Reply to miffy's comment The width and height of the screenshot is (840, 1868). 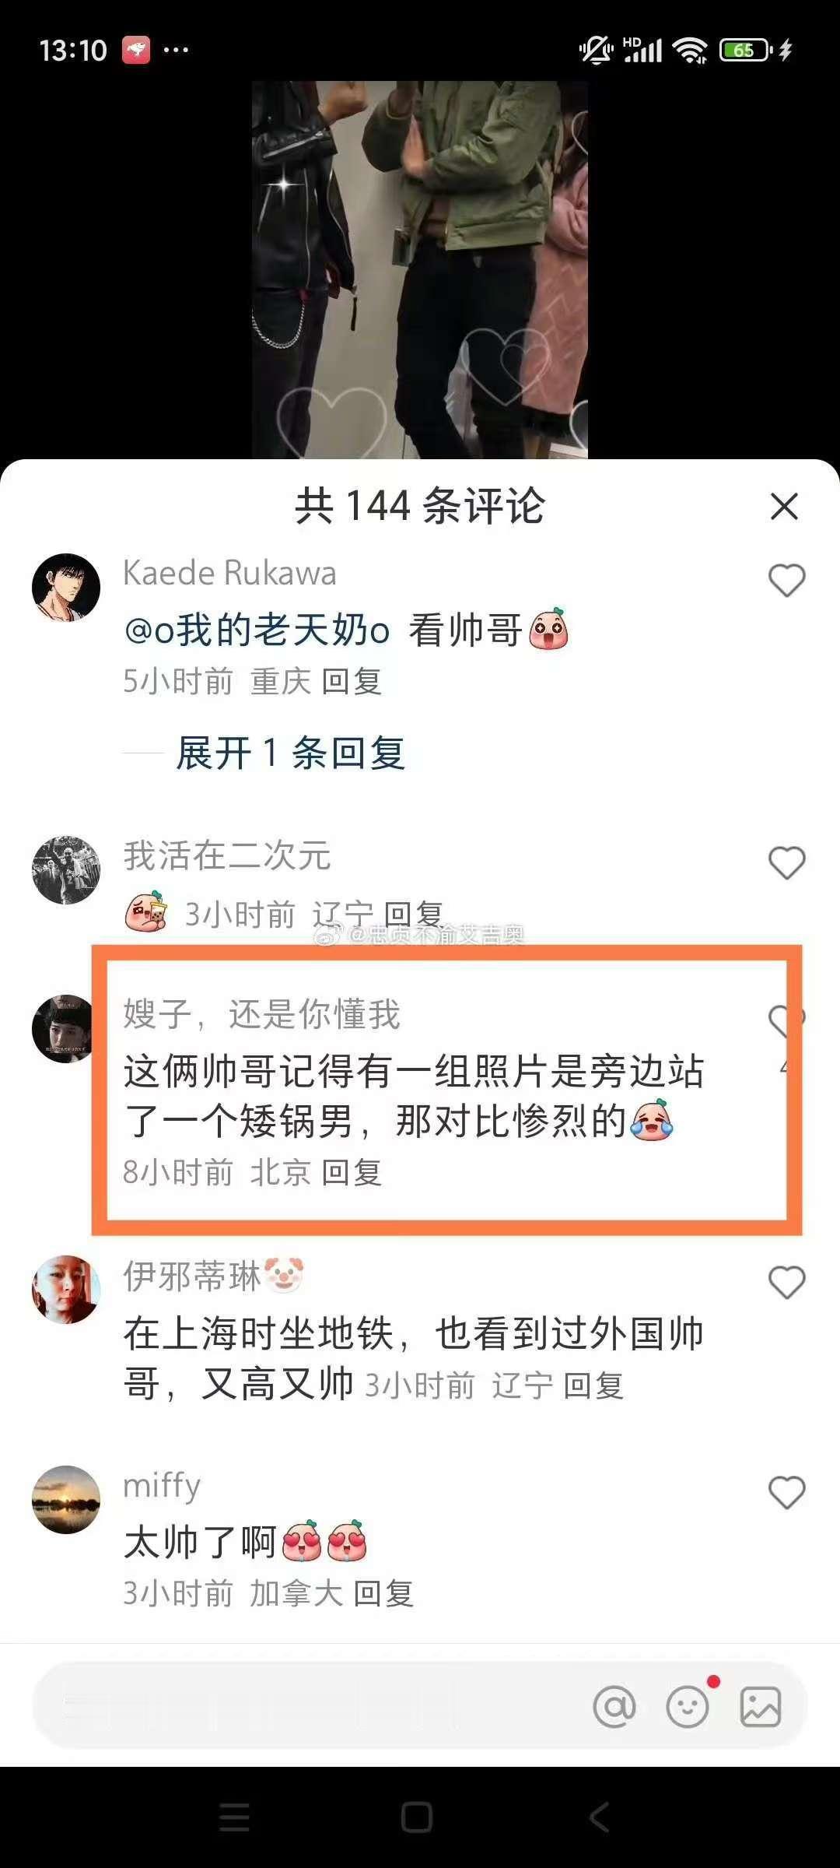[383, 1594]
